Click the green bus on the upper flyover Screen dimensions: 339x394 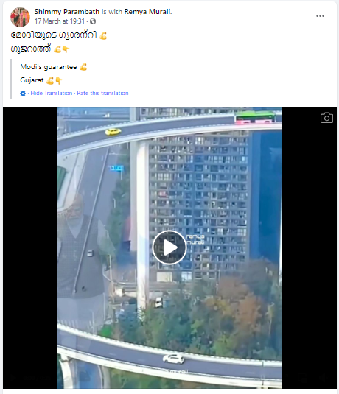point(255,117)
